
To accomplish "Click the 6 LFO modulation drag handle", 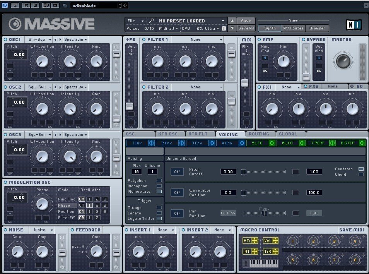I will [302, 143].
